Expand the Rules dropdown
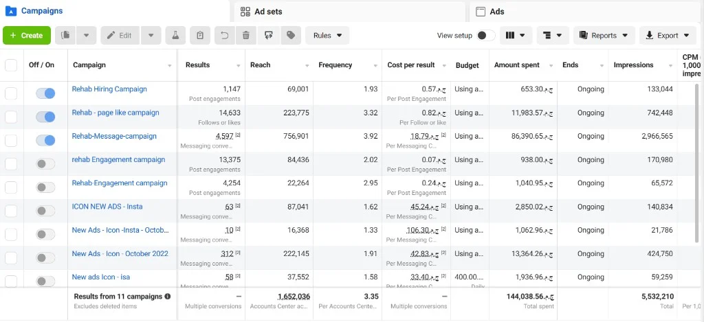The height and width of the screenshot is (322, 704). pyautogui.click(x=327, y=36)
